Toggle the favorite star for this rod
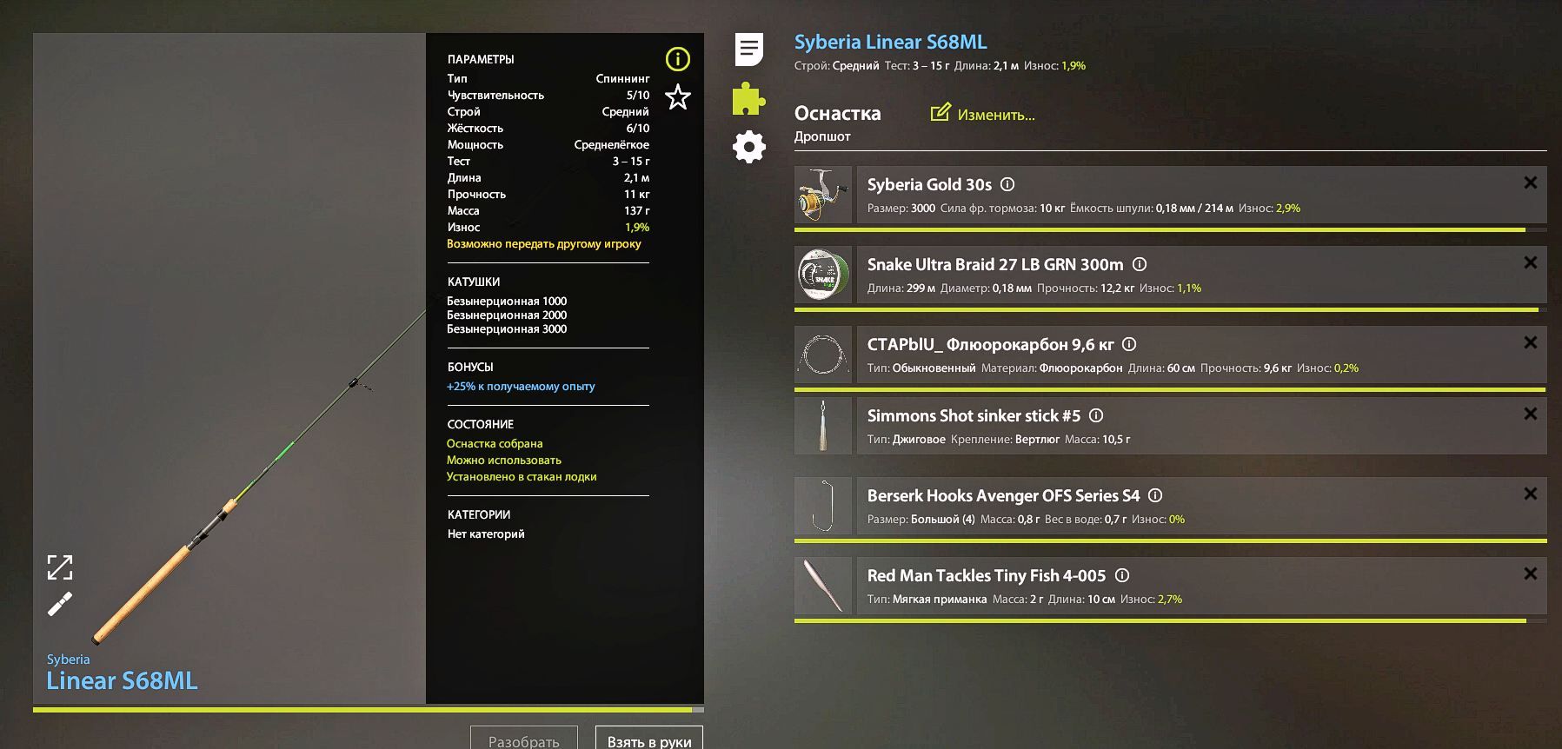Viewport: 1562px width, 749px height. [677, 97]
